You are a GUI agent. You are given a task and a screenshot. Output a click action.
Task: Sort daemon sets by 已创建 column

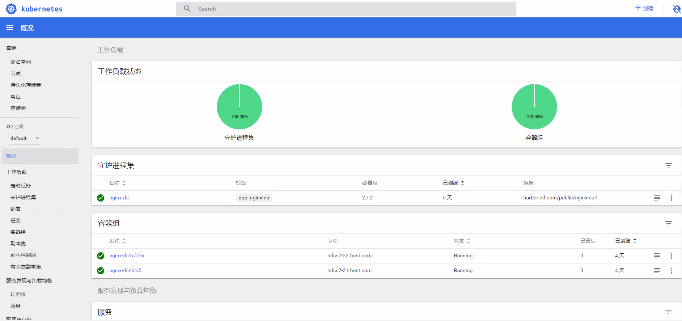pos(454,183)
